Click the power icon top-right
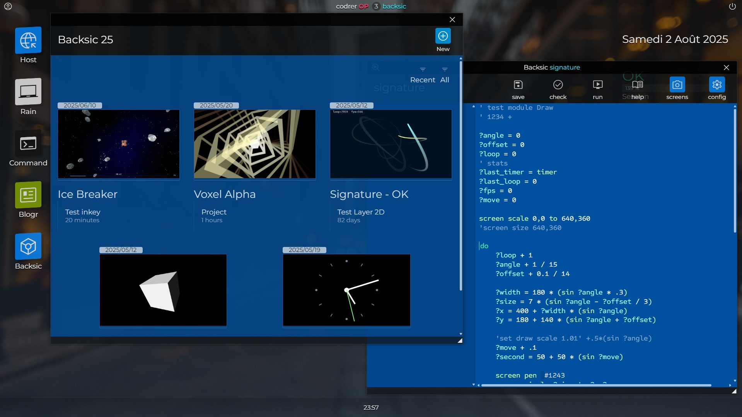 (x=732, y=7)
